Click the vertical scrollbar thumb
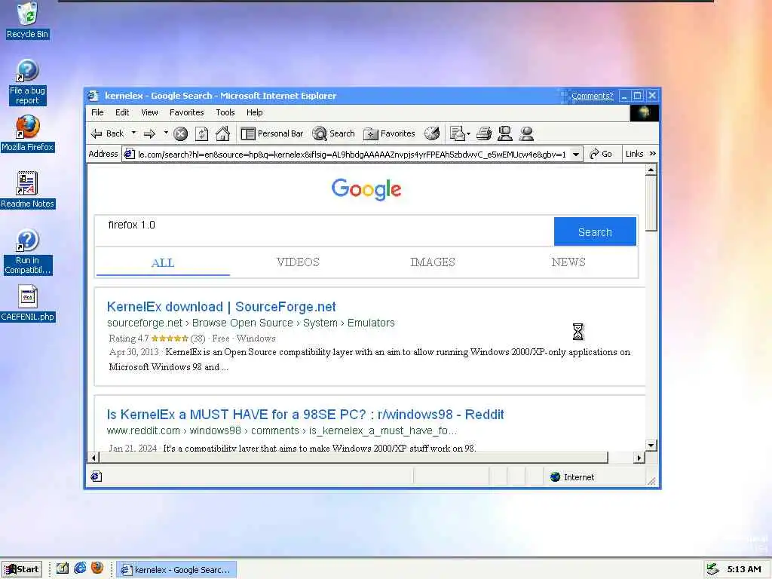 click(651, 204)
